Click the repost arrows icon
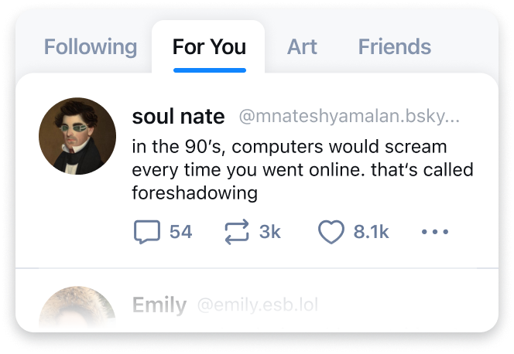 click(x=236, y=231)
